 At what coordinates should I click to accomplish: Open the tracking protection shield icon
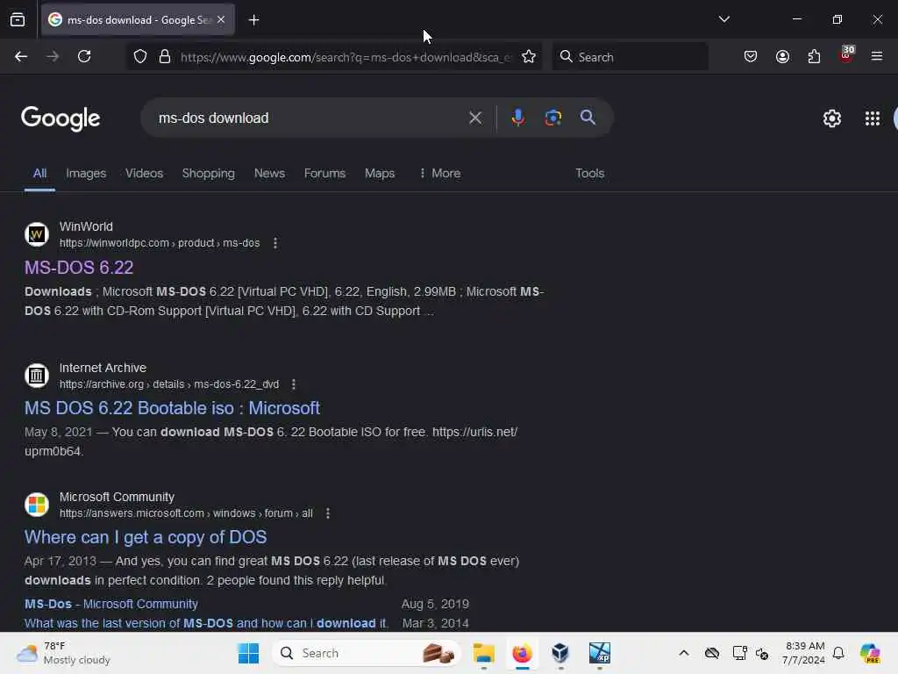coord(140,56)
